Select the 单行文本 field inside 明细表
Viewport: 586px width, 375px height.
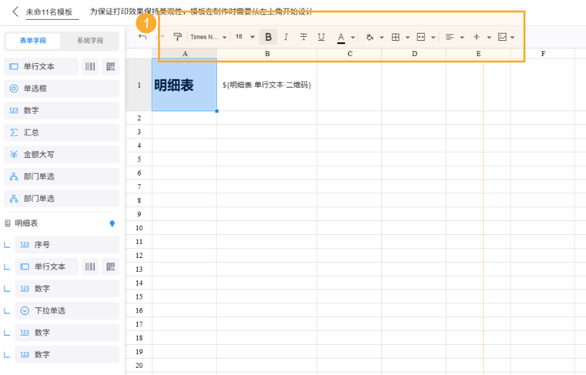tap(47, 266)
